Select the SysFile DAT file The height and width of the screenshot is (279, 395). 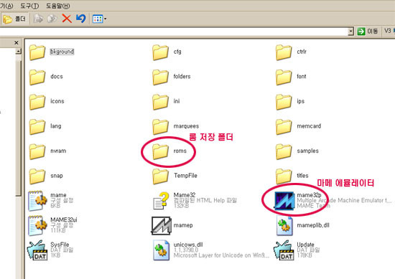(x=50, y=250)
